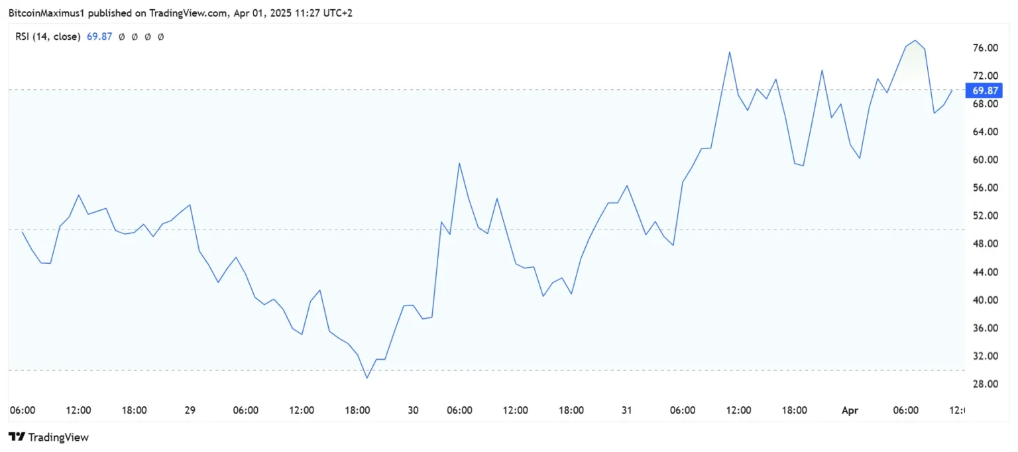
Task: Click the 36.00 label on the value scale
Action: click(x=986, y=328)
